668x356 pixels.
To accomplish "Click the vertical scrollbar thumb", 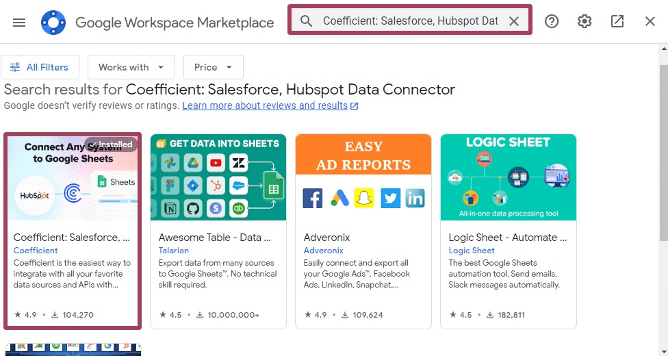I will (x=663, y=153).
